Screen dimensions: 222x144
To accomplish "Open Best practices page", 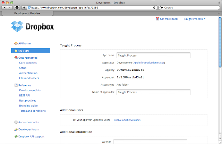I will coord(28,101).
